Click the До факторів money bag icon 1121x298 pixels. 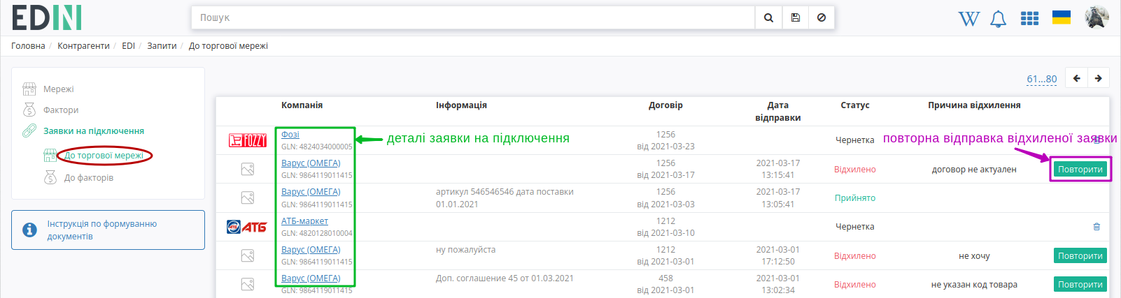click(x=50, y=177)
